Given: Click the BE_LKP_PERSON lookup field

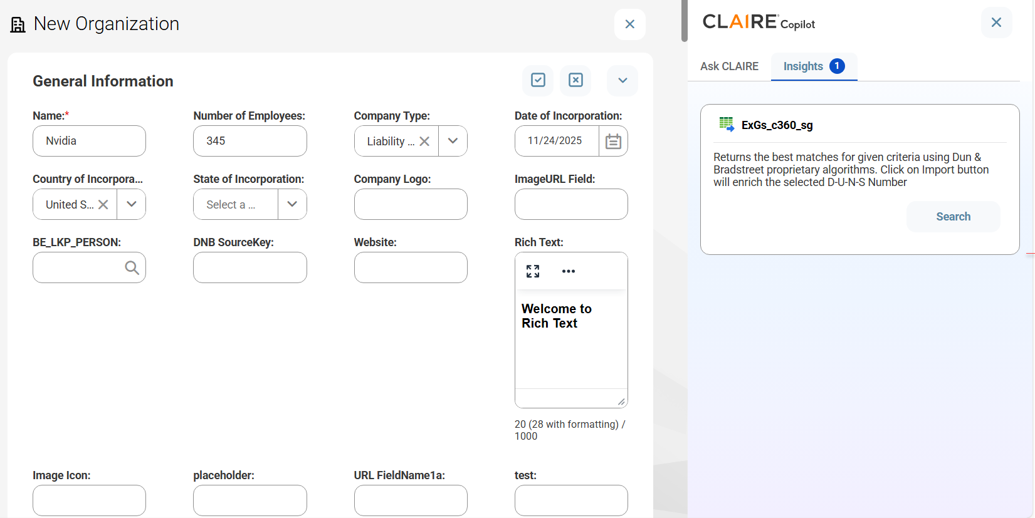Looking at the screenshot, I should click(89, 267).
